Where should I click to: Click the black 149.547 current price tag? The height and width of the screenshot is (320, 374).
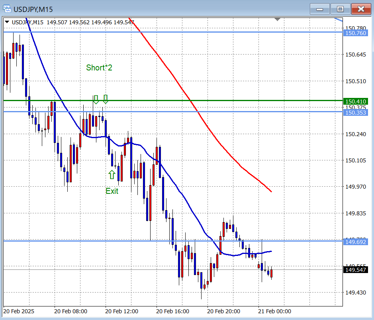[355, 270]
